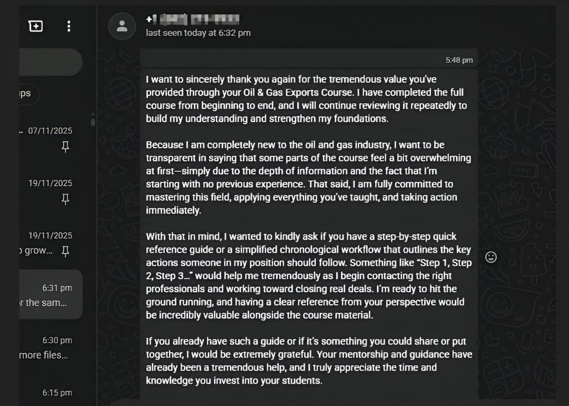
Task: Click the chat list scrollbar thumb
Action: (93, 120)
